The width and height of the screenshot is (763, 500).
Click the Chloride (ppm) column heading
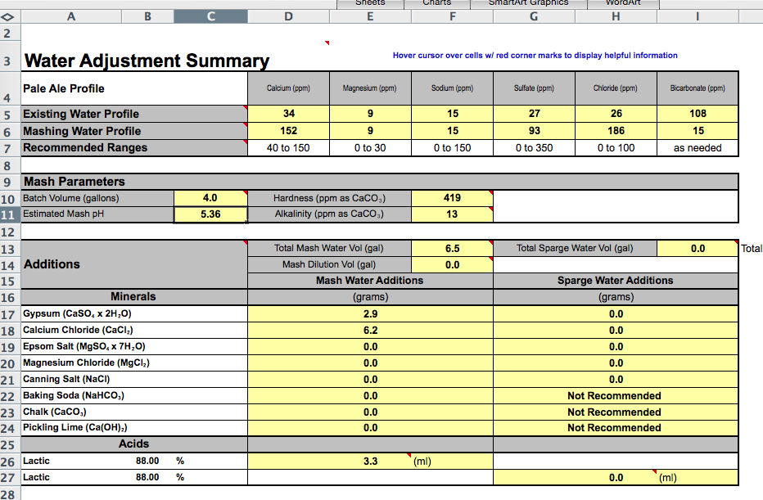tap(616, 88)
